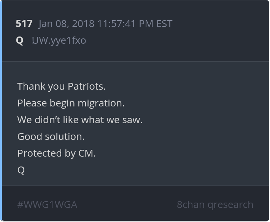The height and width of the screenshot is (222, 270).
Task: Click the blue accent bar on the left edge
Action: tap(1, 110)
